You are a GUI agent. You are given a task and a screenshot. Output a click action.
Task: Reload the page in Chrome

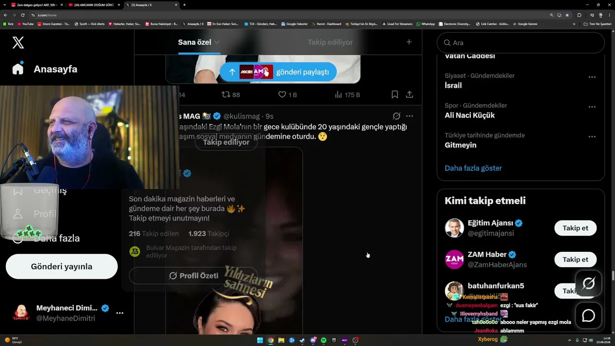pyautogui.click(x=23, y=15)
